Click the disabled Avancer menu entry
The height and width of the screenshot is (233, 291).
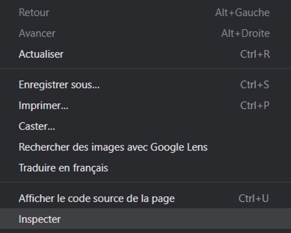pyautogui.click(x=37, y=33)
